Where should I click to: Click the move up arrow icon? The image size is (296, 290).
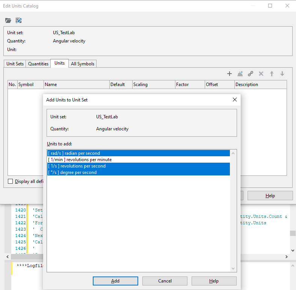[x=272, y=74]
